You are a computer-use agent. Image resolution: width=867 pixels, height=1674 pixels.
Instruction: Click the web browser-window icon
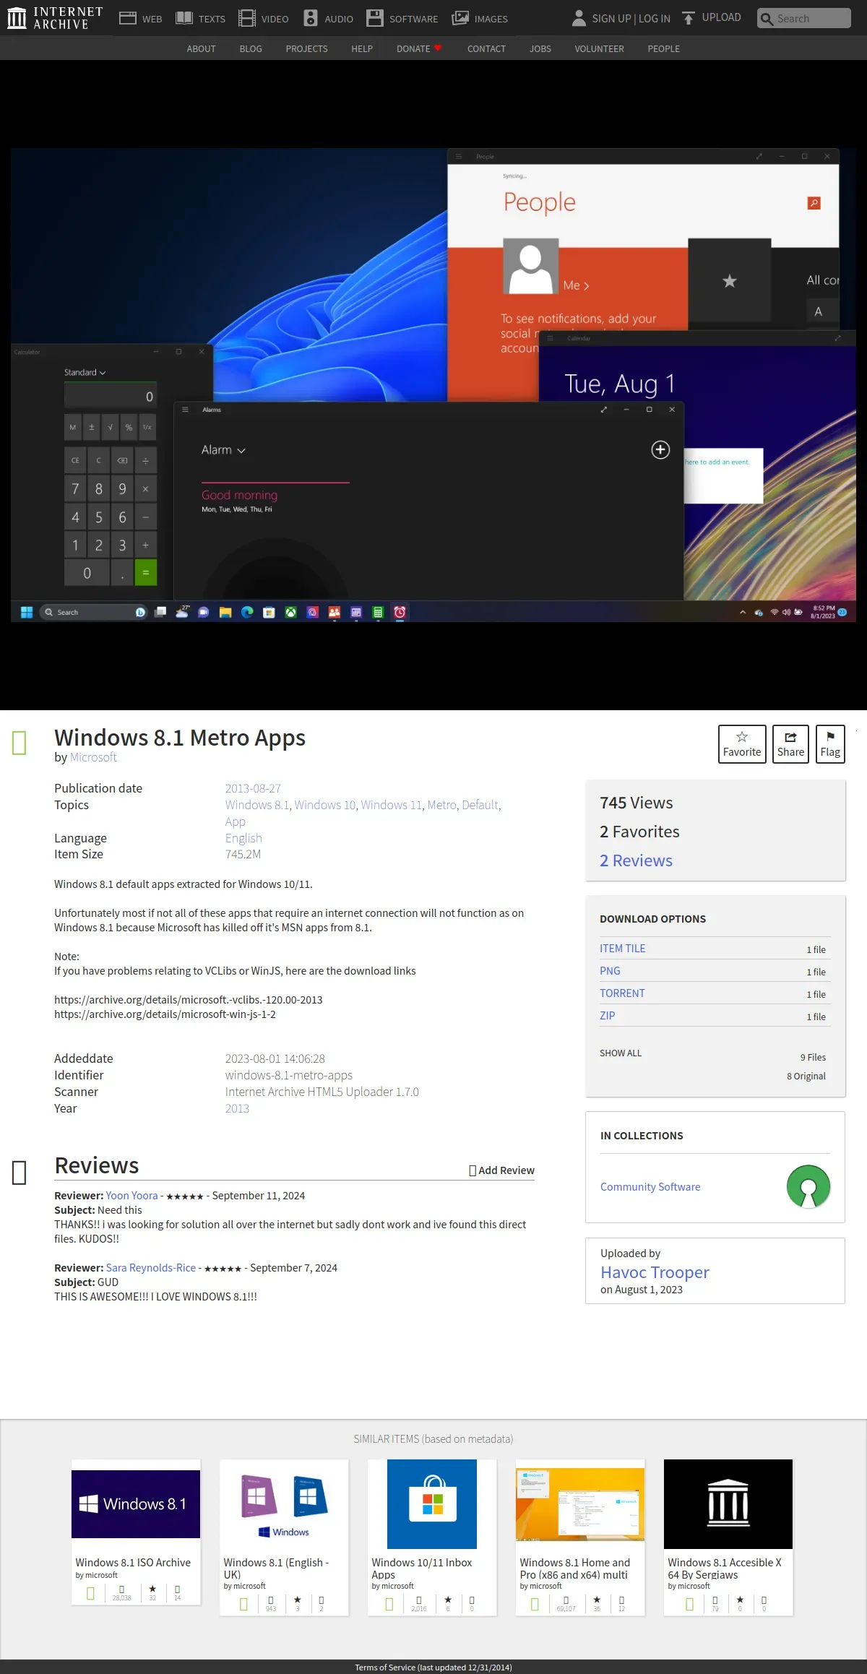point(128,18)
